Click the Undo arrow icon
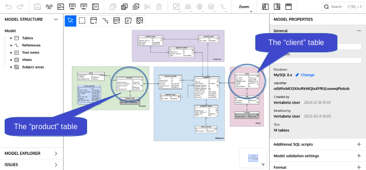Viewport: 366px width, 170px height. [x=9, y=7]
